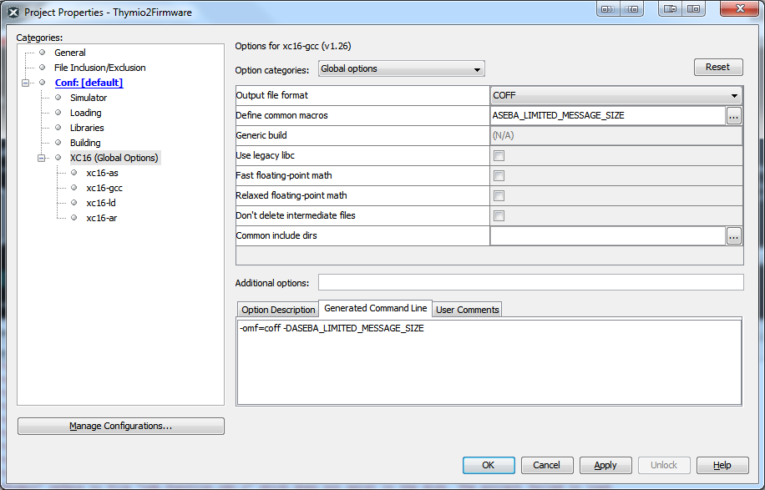Screen dimensions: 765x490
Task: Switch to the User Comments tab
Action: (467, 310)
